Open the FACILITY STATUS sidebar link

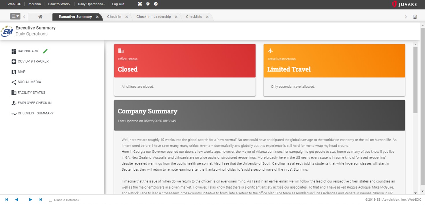31,93
